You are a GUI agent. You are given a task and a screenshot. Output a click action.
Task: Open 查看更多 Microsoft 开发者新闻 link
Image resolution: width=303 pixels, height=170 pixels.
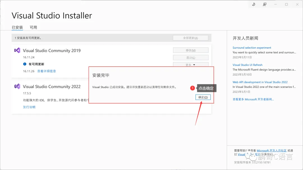click(x=253, y=99)
